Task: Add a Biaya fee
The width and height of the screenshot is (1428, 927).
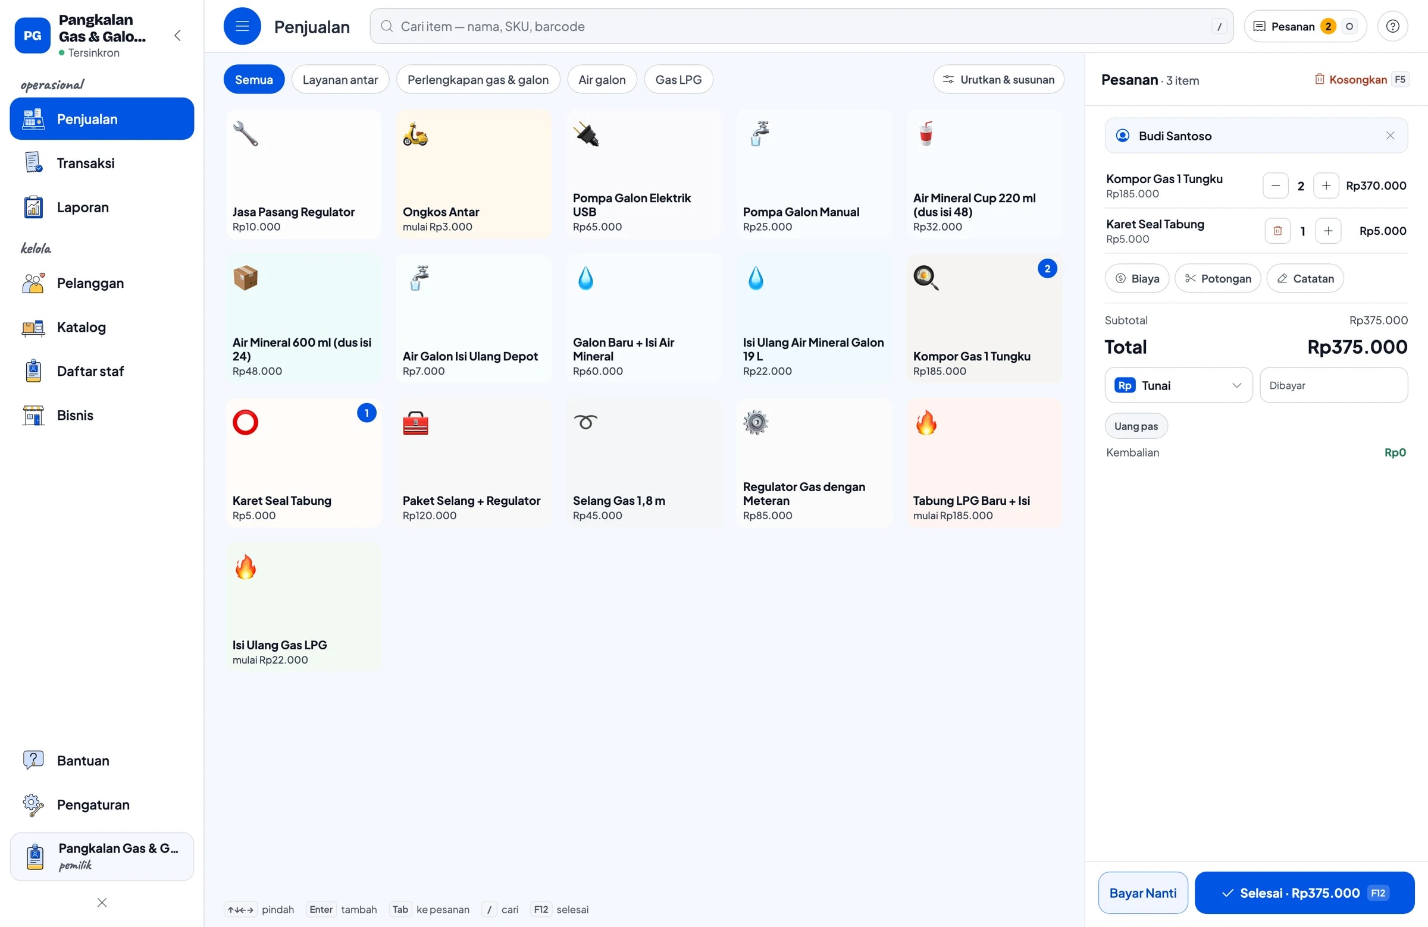Action: point(1136,278)
